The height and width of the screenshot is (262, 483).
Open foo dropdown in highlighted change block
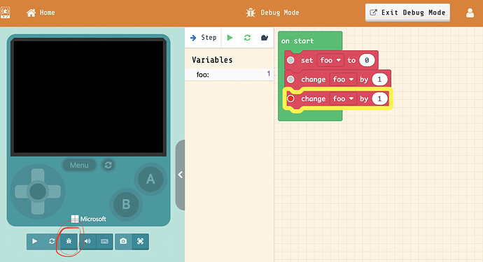click(x=343, y=99)
